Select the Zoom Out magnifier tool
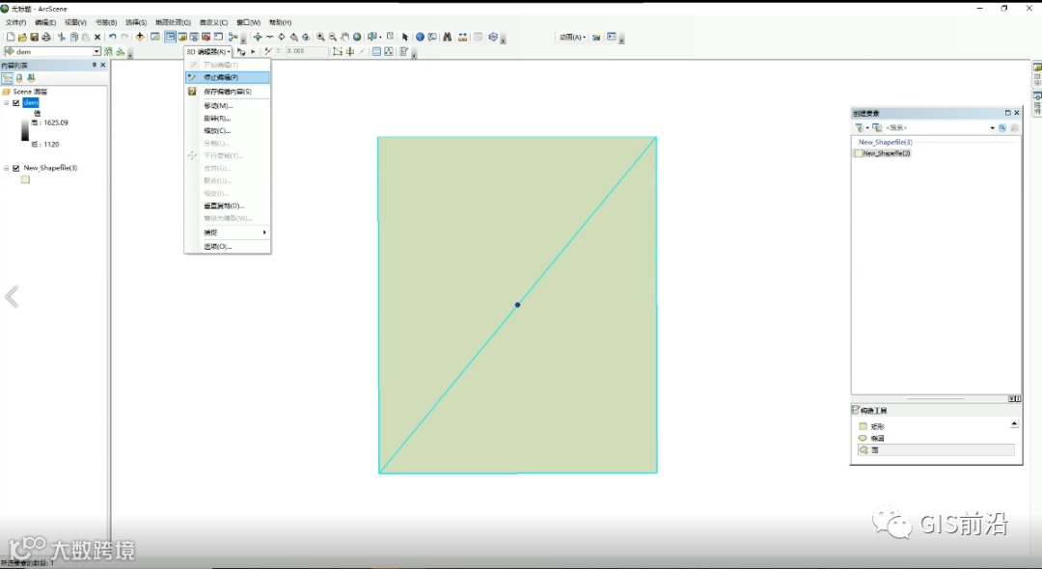Image resolution: width=1042 pixels, height=569 pixels. pyautogui.click(x=332, y=37)
